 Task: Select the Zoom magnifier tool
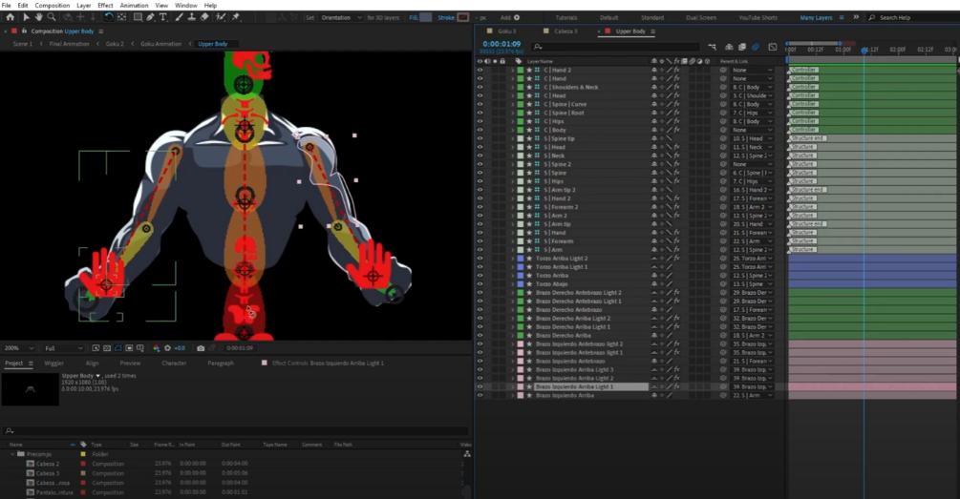click(x=52, y=18)
